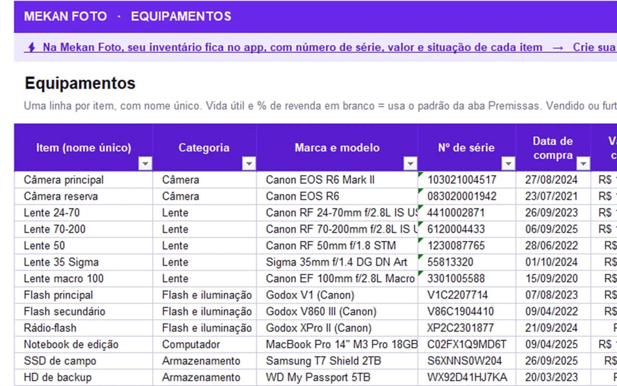Select serial number V86C1904410
Image resolution: width=617 pixels, height=386 pixels.
pos(467,311)
